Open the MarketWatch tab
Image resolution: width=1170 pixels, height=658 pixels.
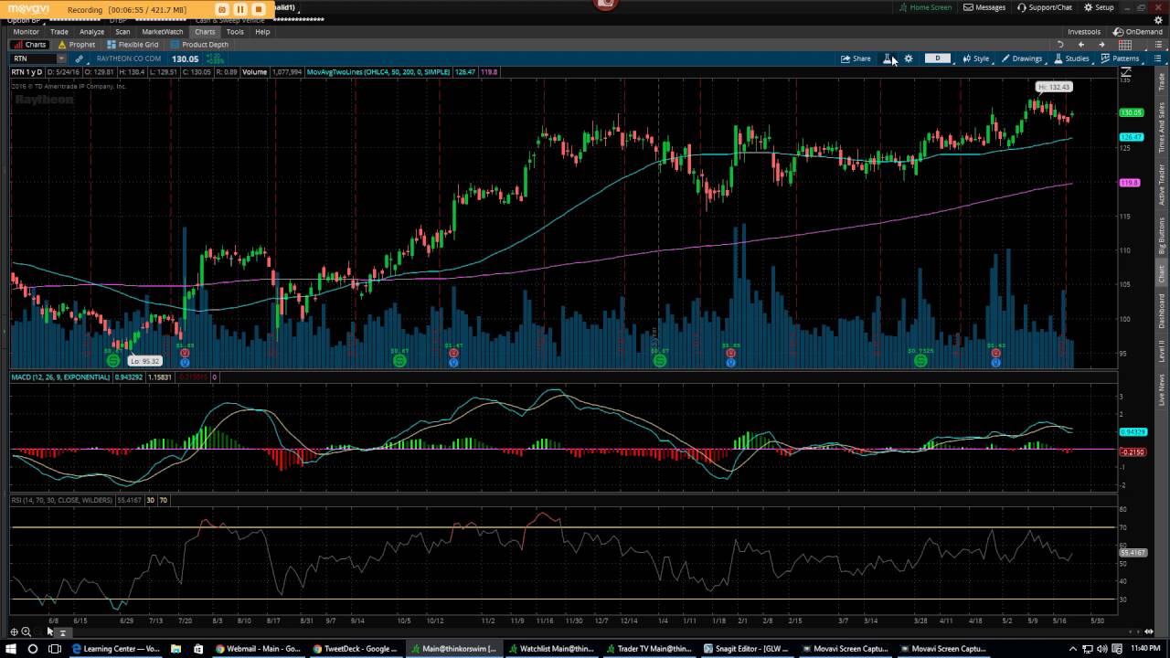coord(163,32)
